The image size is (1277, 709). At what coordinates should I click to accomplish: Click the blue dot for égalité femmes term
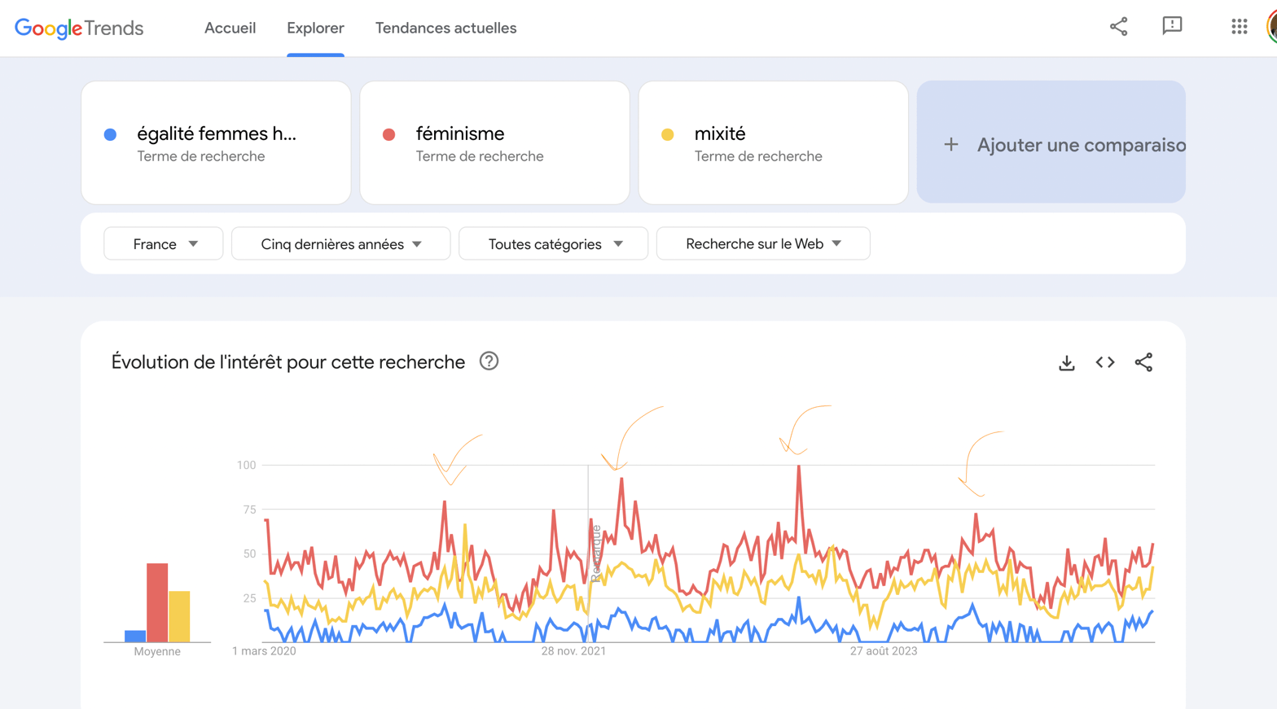pos(111,134)
